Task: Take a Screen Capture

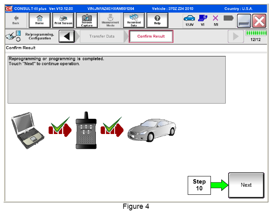Action: coord(87,20)
